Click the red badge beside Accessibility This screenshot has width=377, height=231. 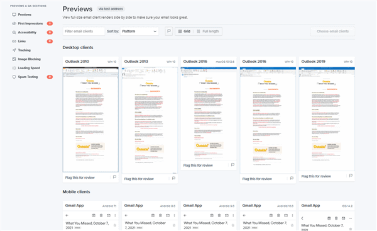tap(50, 32)
